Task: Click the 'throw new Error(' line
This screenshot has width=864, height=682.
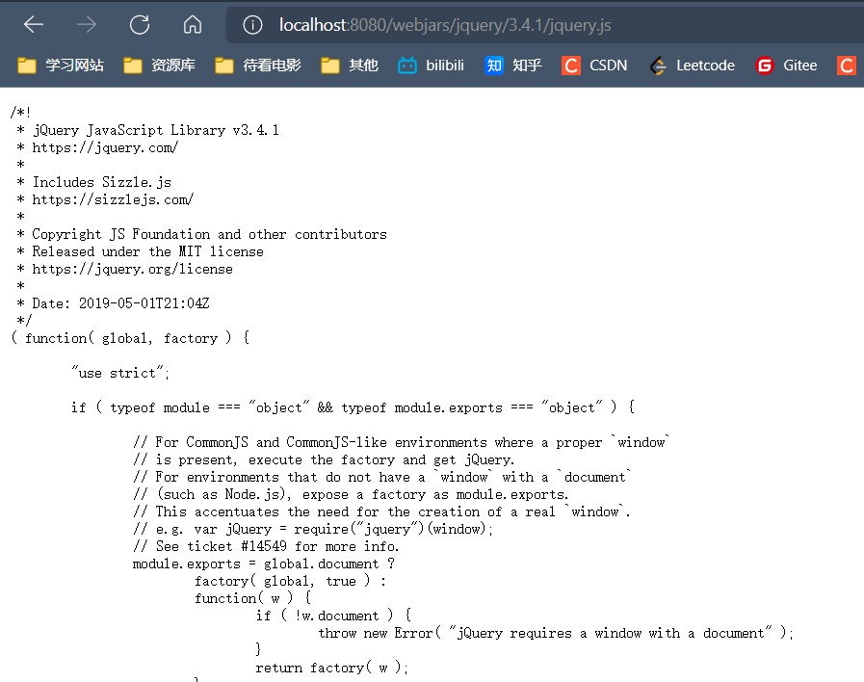Action: (556, 633)
